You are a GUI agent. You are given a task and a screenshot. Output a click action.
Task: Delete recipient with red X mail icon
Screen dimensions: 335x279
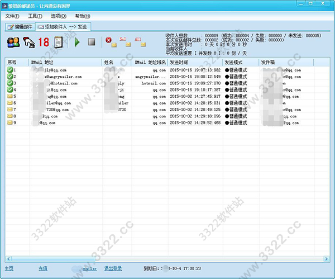tap(111, 42)
